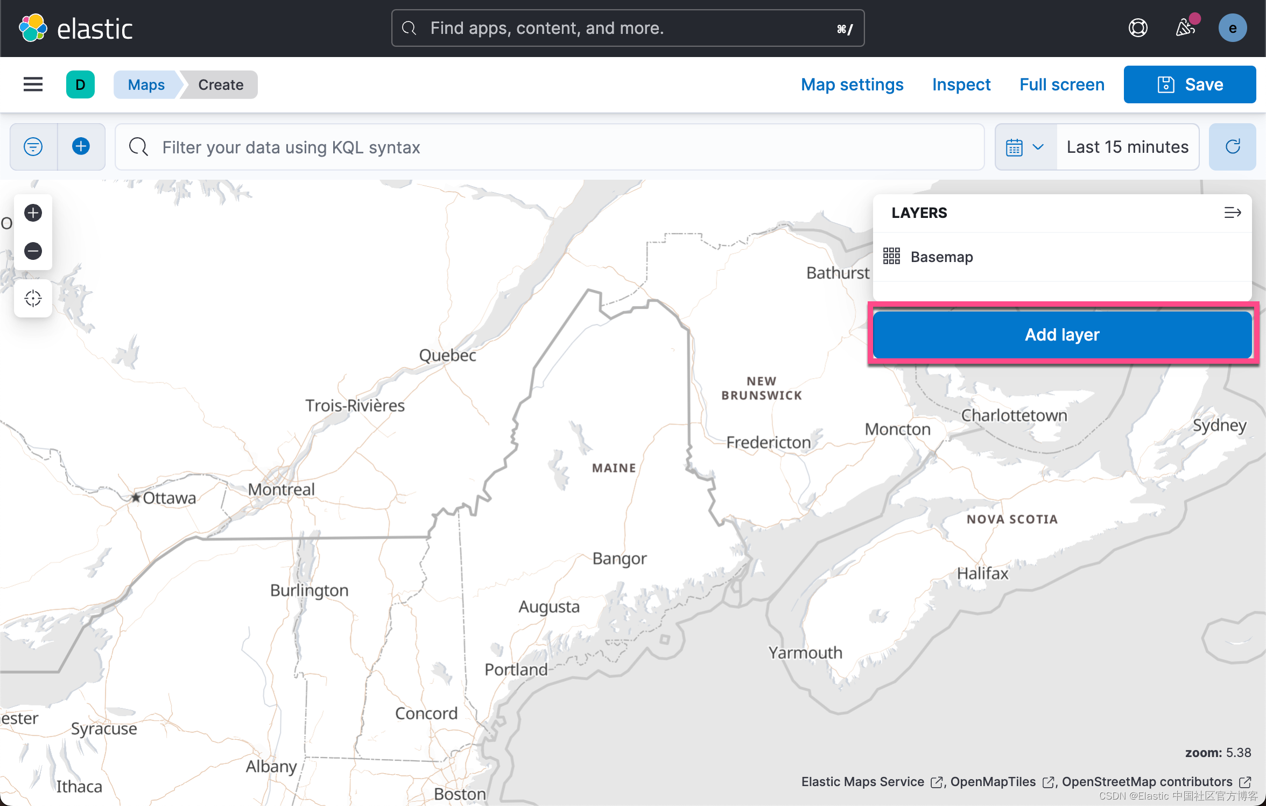Open Map settings
This screenshot has height=806, width=1266.
pyautogui.click(x=852, y=84)
